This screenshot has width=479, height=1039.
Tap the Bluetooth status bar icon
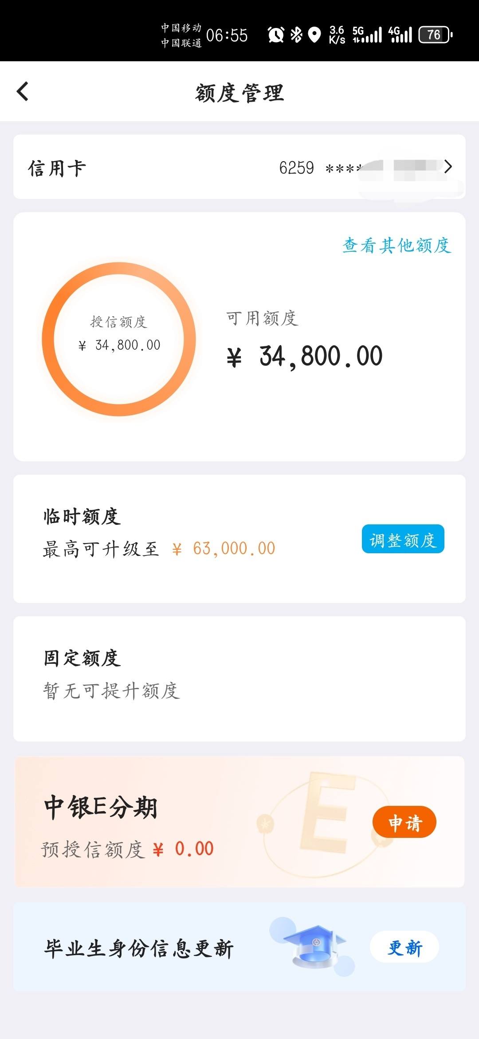[x=296, y=35]
